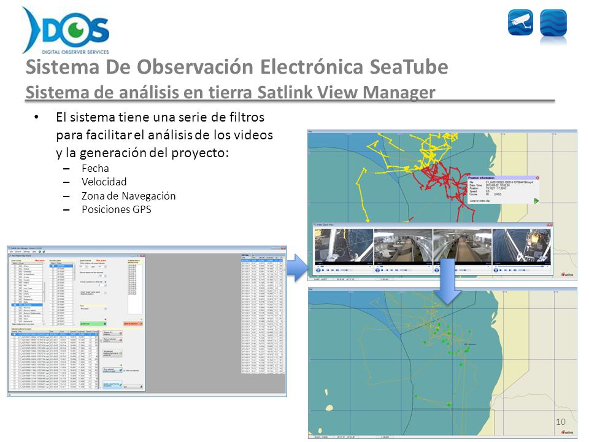Open dropdown beside the Create project button
This screenshot has height=442, width=589.
point(133,387)
